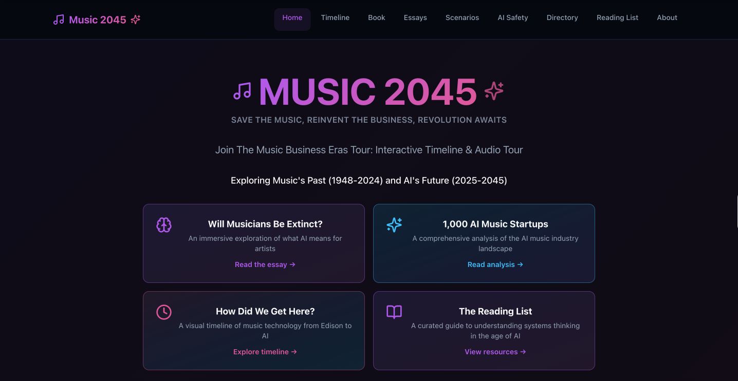Follow the Read the essay link
This screenshot has width=738, height=381.
pyautogui.click(x=265, y=264)
